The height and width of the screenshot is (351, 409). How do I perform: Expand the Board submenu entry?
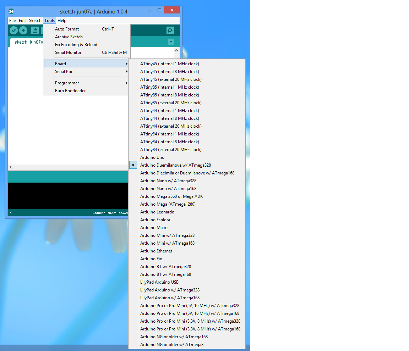coord(86,63)
